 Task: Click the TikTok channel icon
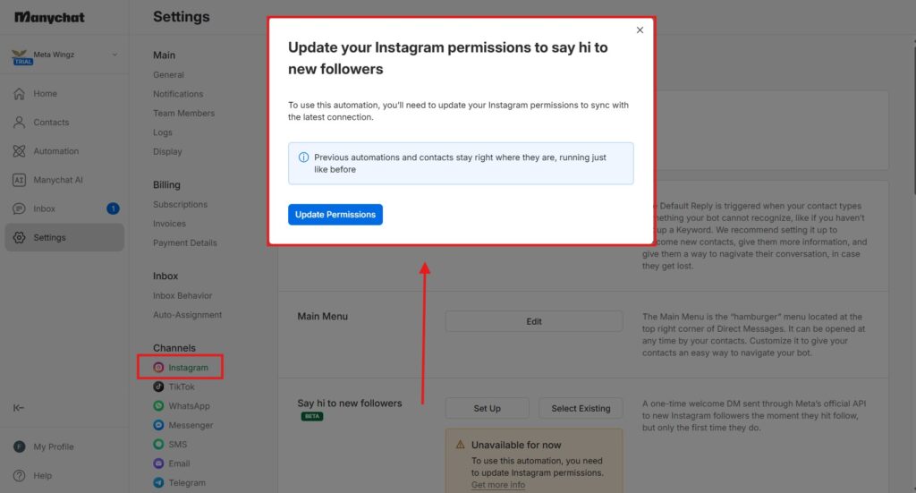pos(158,387)
